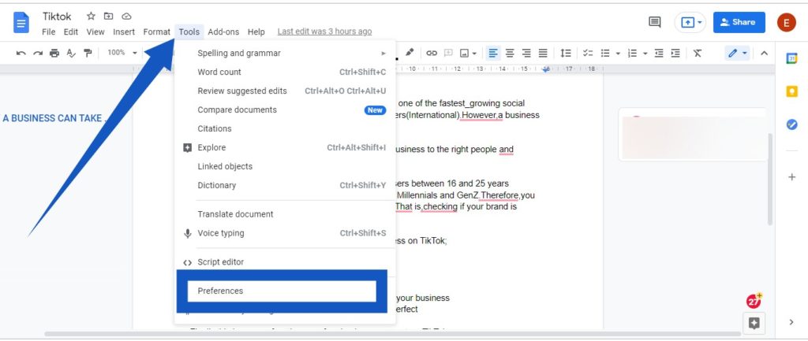
Task: Insert a link with chain icon
Action: (x=432, y=53)
